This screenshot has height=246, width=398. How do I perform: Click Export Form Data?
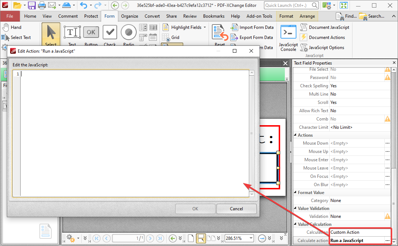pyautogui.click(x=252, y=37)
